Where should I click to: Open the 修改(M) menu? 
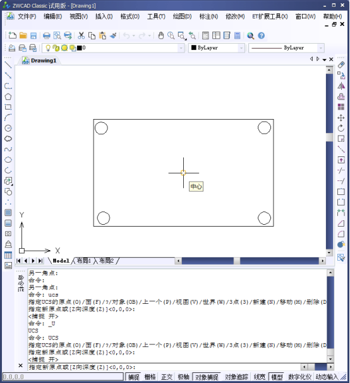click(x=235, y=16)
